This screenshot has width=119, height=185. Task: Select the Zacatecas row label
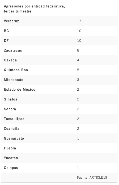[13, 50]
